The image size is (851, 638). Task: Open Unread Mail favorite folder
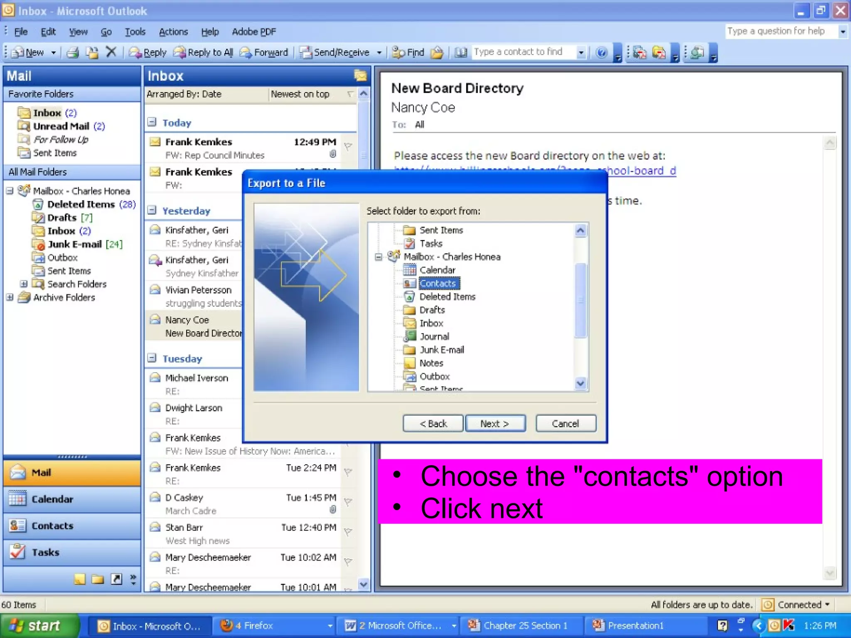point(61,126)
